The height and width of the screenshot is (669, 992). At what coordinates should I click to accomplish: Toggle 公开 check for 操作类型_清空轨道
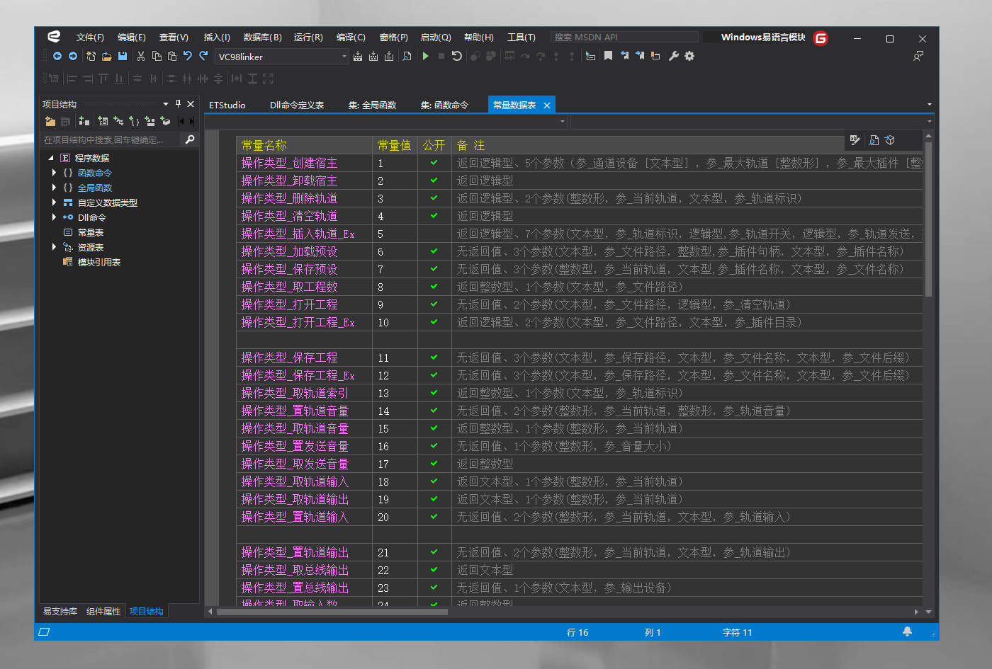(434, 216)
